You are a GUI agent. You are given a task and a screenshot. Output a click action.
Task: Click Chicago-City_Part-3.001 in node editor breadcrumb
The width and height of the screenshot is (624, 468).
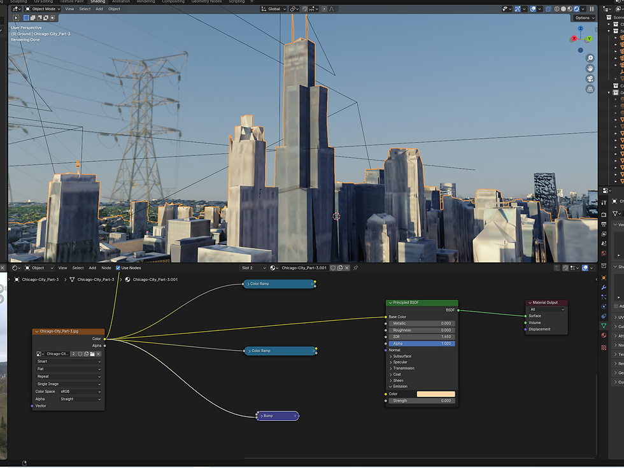tap(155, 280)
